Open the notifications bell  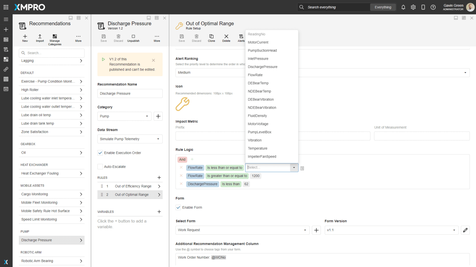(x=403, y=7)
